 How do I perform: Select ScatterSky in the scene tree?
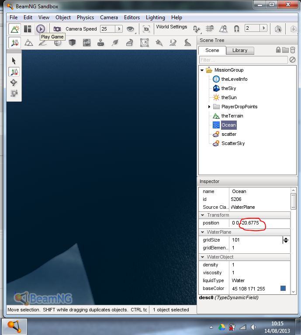pos(233,143)
